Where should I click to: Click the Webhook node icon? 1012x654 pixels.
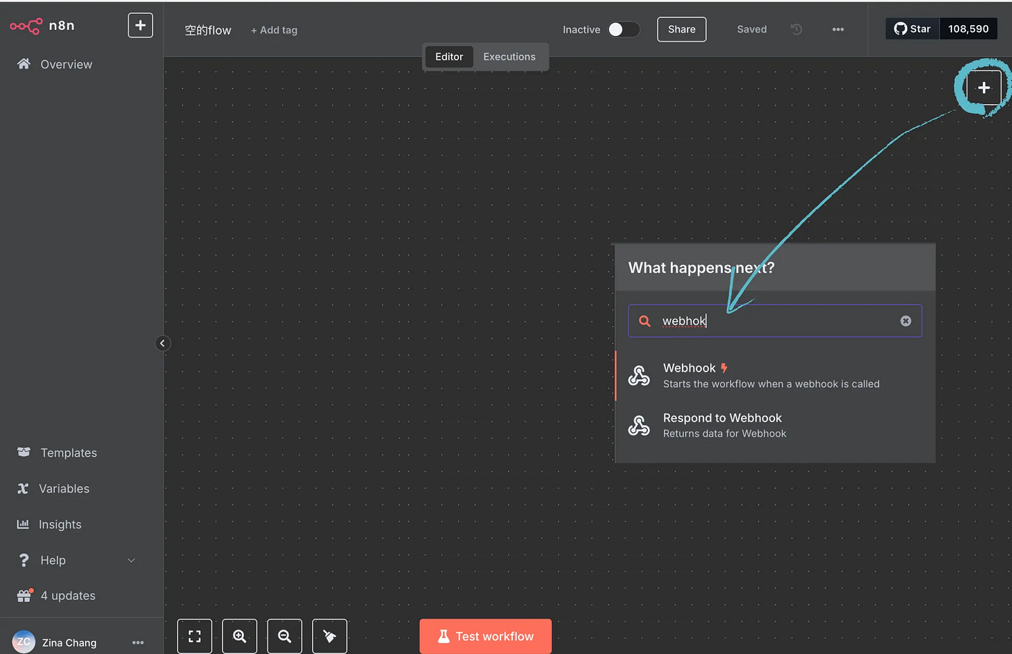click(639, 376)
